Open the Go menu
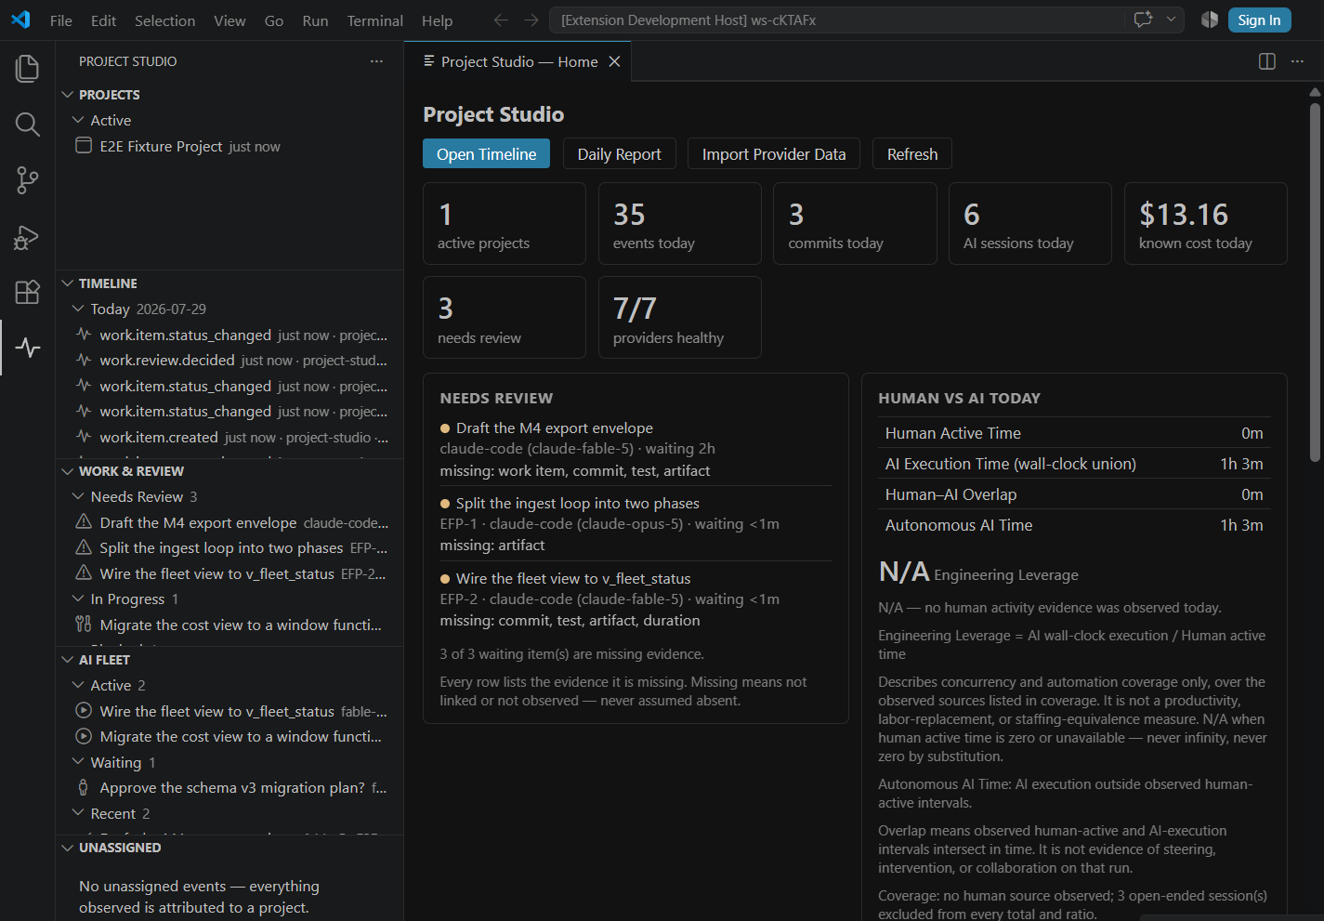This screenshot has height=921, width=1324. [274, 20]
